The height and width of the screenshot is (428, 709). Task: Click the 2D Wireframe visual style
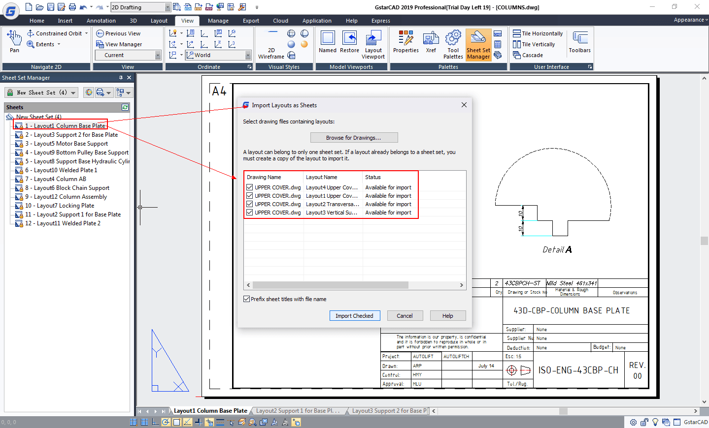tap(271, 44)
